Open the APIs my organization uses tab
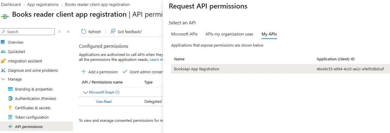Image resolution: width=390 pixels, height=133 pixels. tap(229, 34)
